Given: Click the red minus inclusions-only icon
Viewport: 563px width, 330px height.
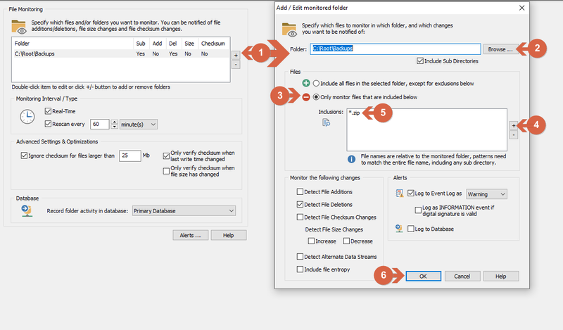Looking at the screenshot, I should 306,97.
